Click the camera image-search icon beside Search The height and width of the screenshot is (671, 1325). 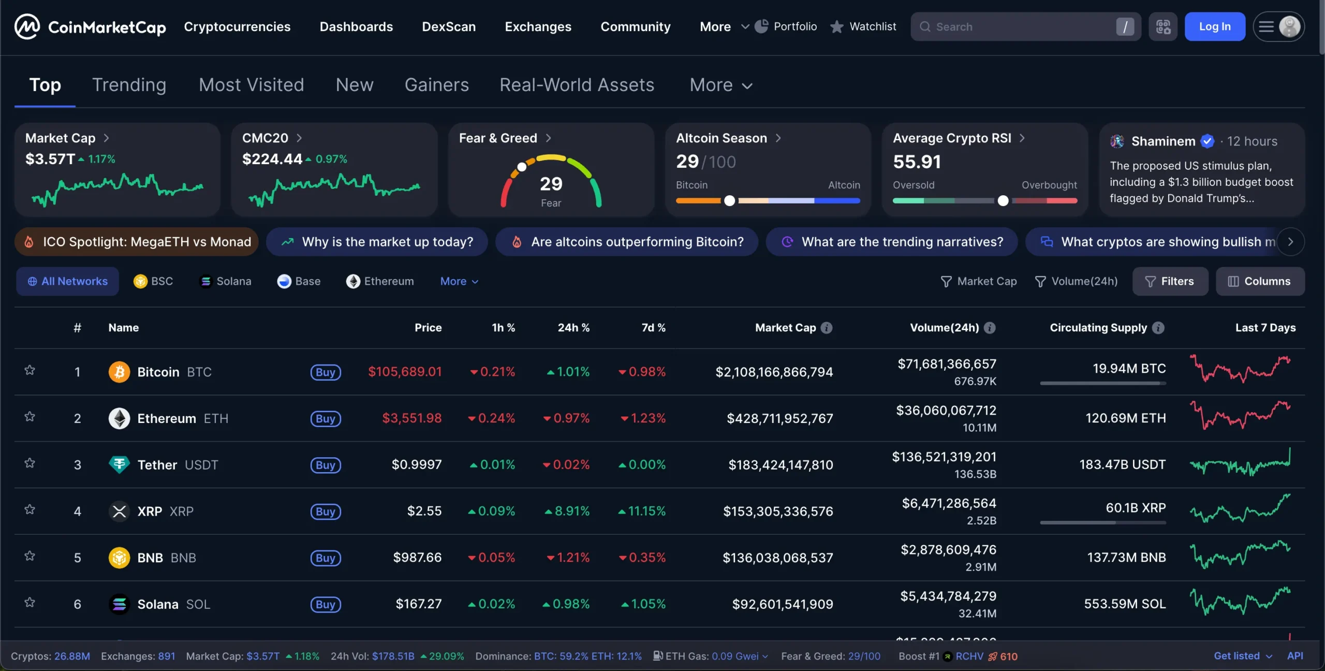(x=1162, y=26)
